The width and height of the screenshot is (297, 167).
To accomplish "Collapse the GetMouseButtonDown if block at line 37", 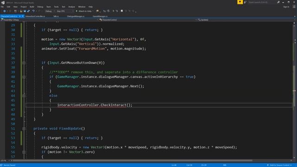I will point(24,63).
